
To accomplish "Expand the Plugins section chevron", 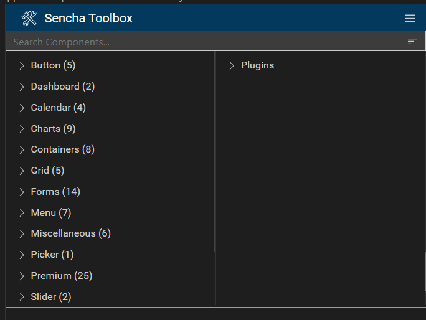I will [x=232, y=65].
